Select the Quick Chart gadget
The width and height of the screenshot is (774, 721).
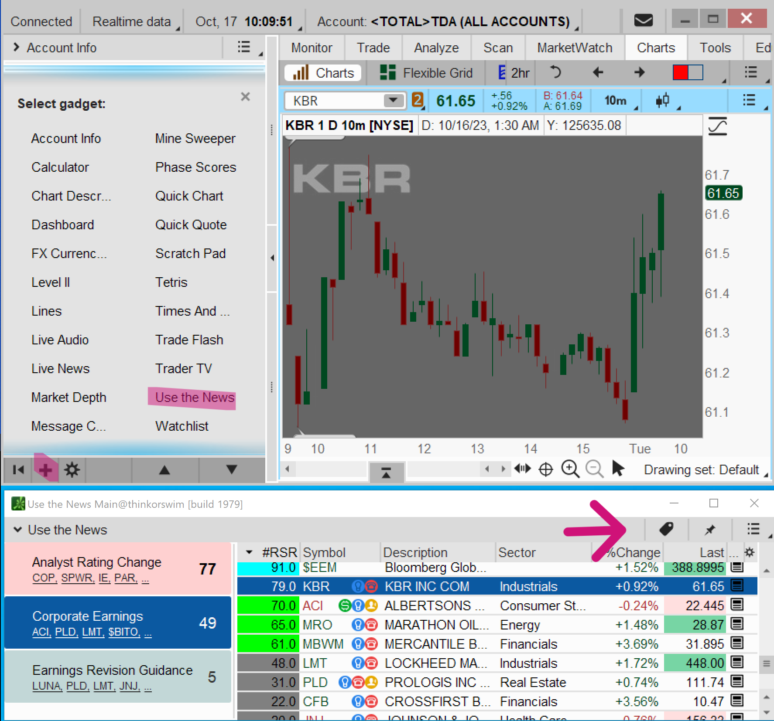[x=189, y=196]
